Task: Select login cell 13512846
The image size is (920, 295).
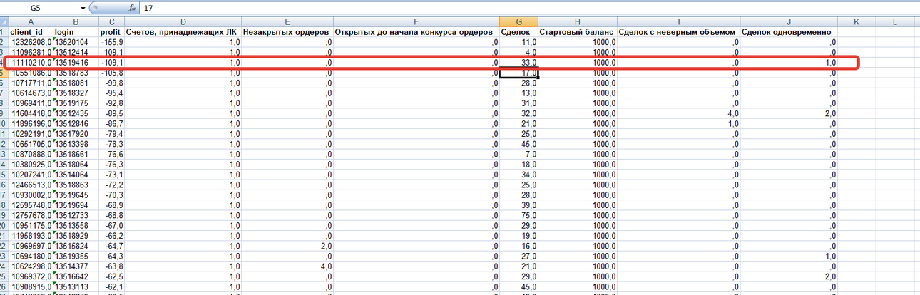Action: [x=76, y=123]
